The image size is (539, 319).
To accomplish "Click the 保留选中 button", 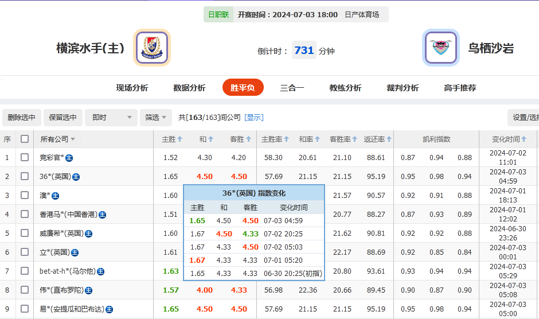I will [63, 118].
